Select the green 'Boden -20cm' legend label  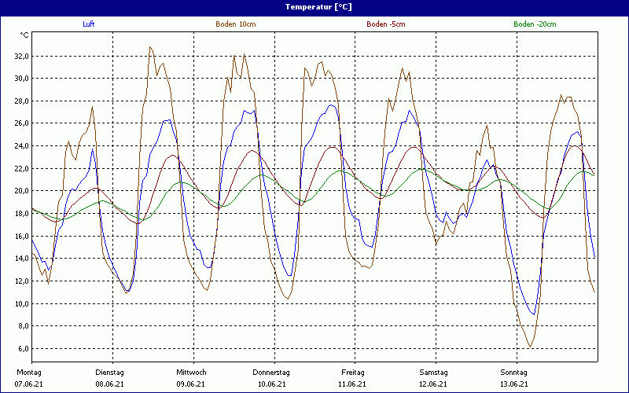tap(535, 24)
